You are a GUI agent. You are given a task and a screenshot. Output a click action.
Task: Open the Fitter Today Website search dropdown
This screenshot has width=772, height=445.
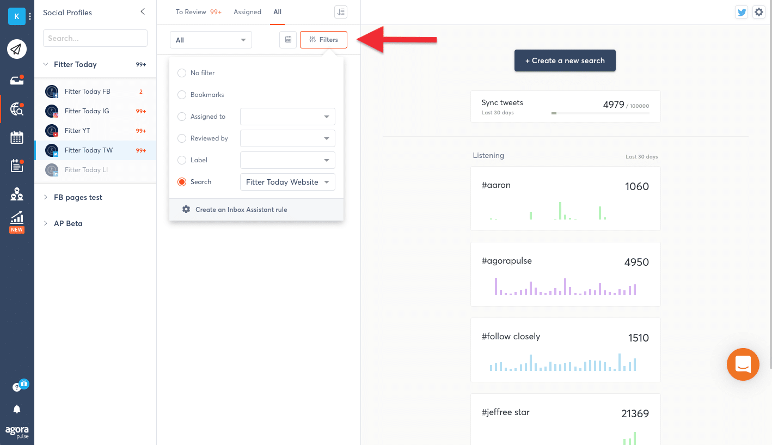pyautogui.click(x=287, y=182)
